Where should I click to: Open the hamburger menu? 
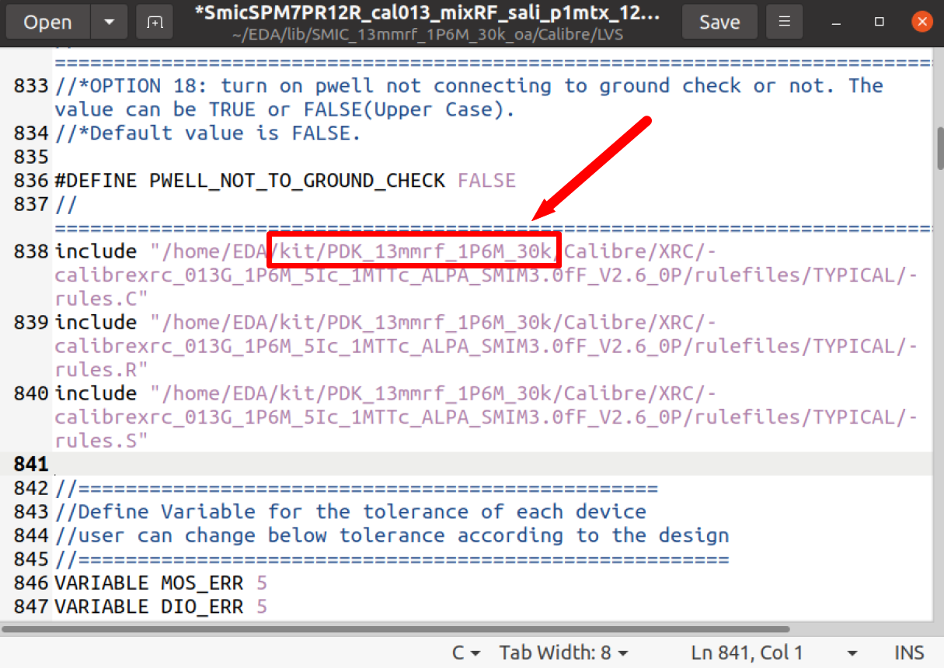784,22
